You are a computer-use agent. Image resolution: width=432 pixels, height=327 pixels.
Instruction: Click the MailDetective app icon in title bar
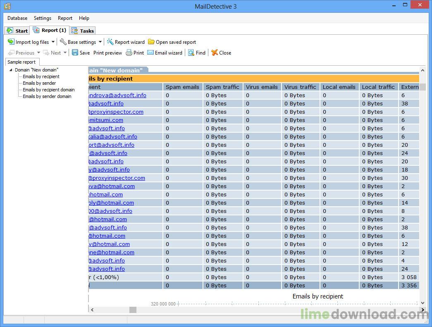[x=7, y=6]
